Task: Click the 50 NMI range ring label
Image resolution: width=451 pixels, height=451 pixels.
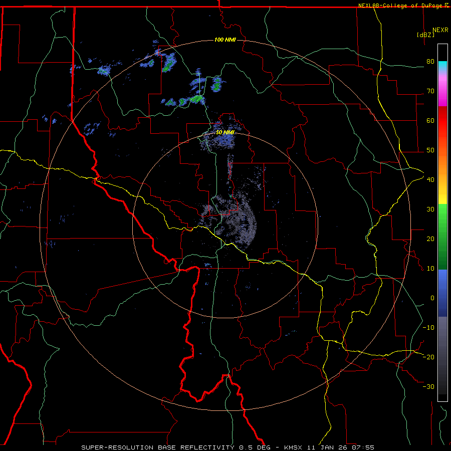Action: 225,132
